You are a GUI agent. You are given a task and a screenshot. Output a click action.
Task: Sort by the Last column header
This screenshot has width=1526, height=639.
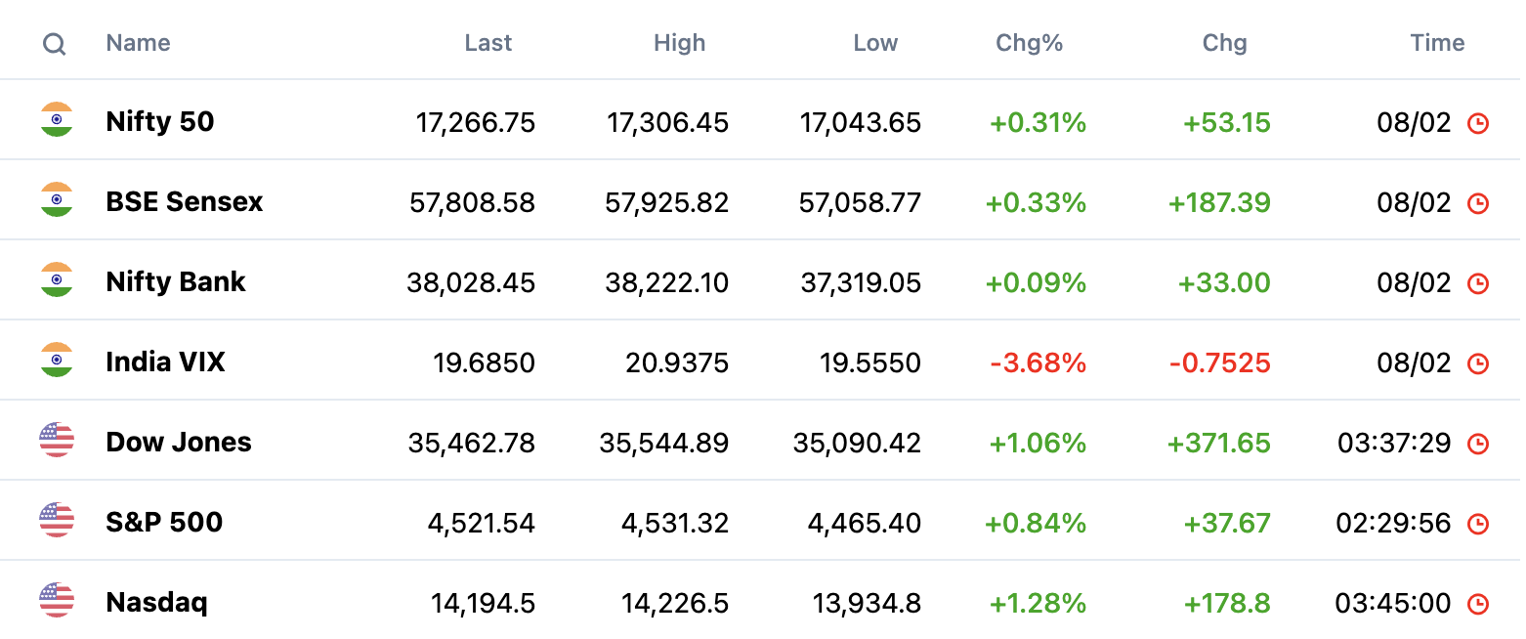tap(488, 43)
